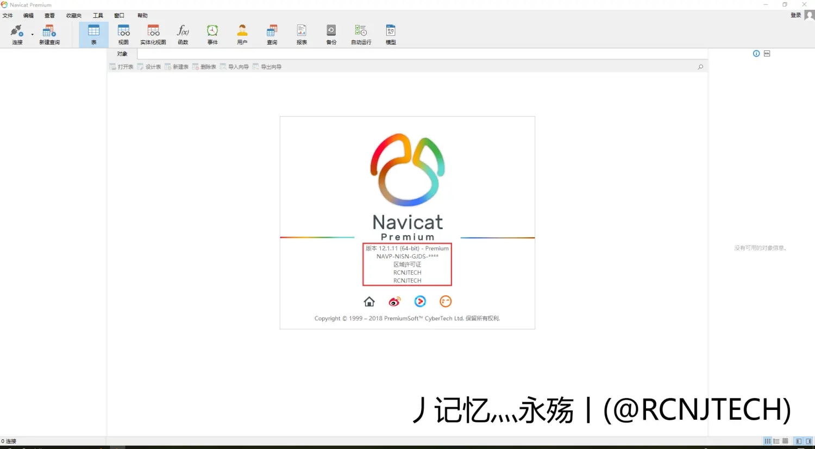815x449 pixels.
Task: Open the 收藏夹 menu
Action: click(74, 16)
